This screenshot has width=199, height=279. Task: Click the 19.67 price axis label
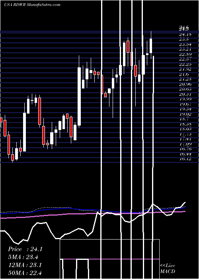pyautogui.click(x=185, y=104)
